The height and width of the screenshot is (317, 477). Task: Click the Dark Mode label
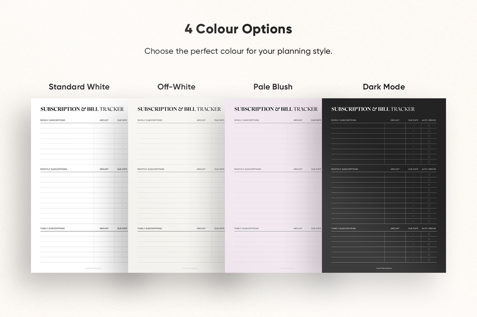384,87
